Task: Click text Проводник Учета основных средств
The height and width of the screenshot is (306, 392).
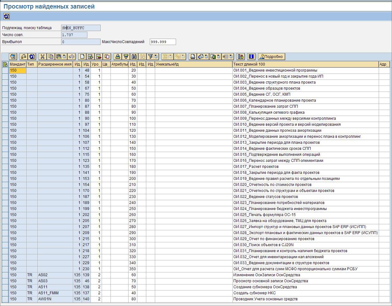Action: pyautogui.click(x=265, y=299)
